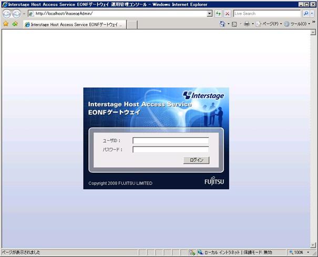Open Favorites Center star icon

6,24
